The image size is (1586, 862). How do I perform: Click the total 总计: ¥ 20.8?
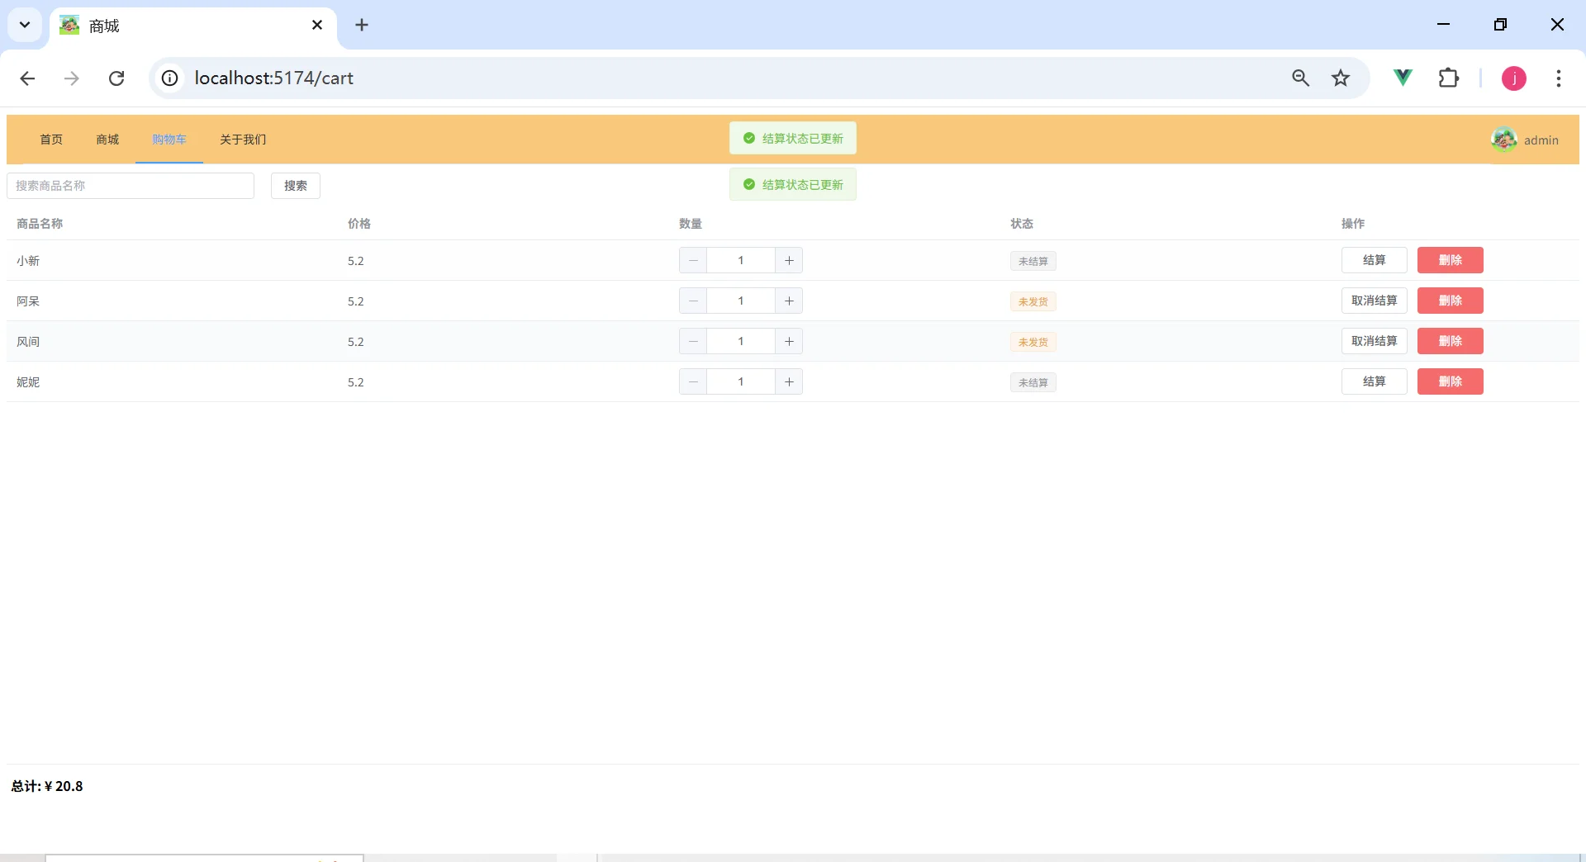point(47,786)
